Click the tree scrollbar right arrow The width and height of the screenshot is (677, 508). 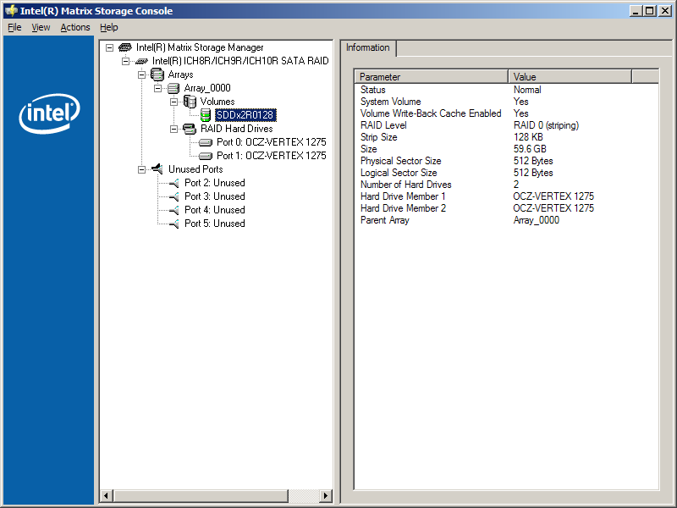tap(326, 496)
